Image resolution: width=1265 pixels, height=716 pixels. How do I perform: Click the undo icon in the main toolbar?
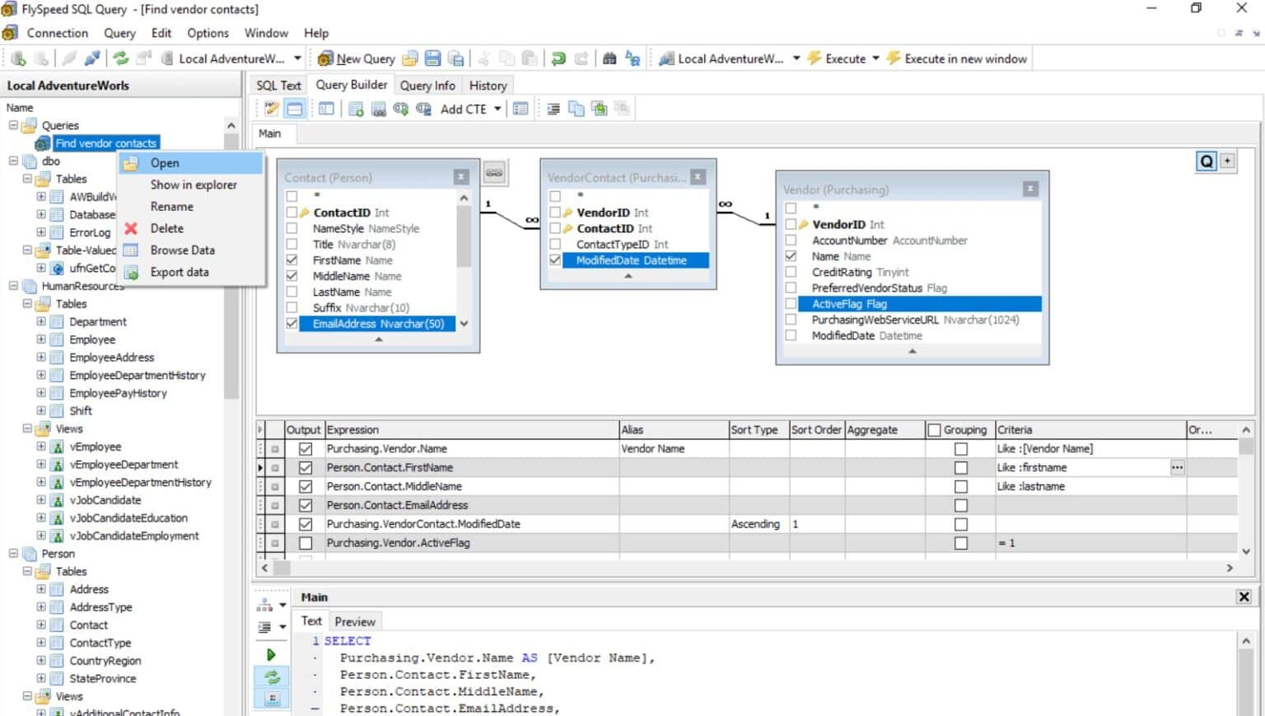[558, 58]
